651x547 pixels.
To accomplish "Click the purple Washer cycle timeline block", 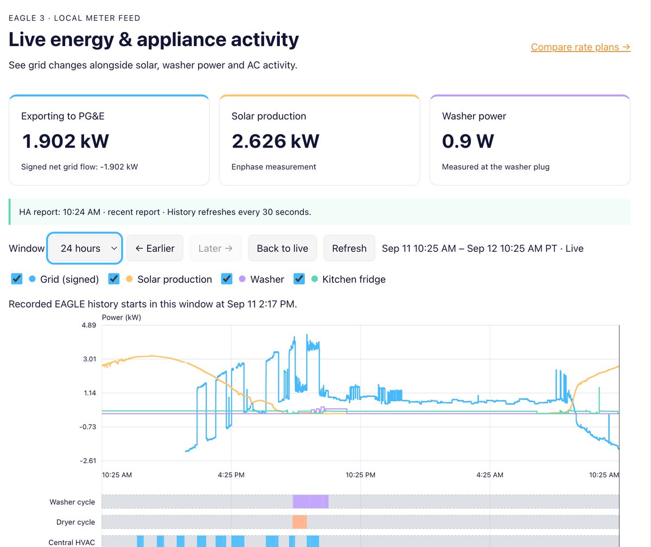I will [311, 501].
